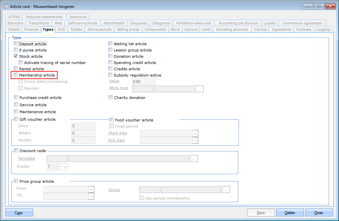This screenshot has width=339, height=221.
Task: Enable Activate tracing of serial number
Action: 21,62
